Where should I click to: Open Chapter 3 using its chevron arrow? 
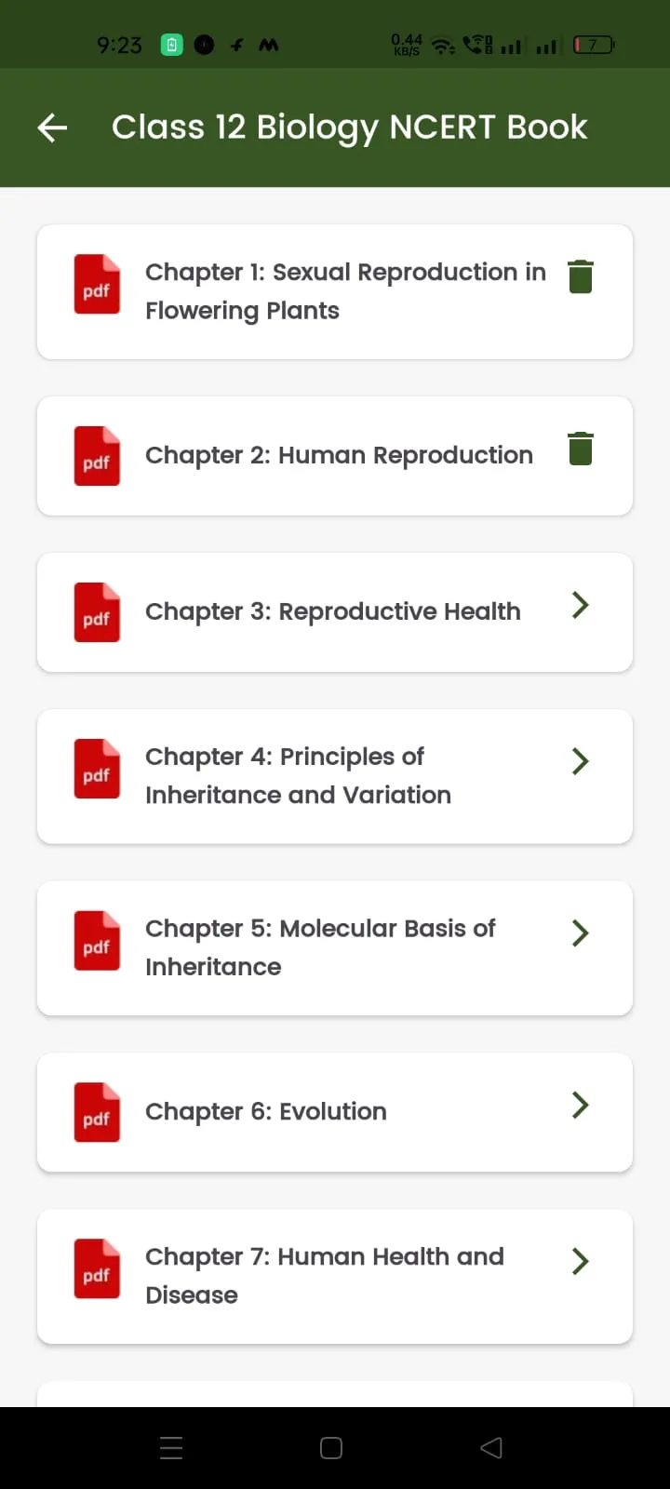click(x=581, y=605)
